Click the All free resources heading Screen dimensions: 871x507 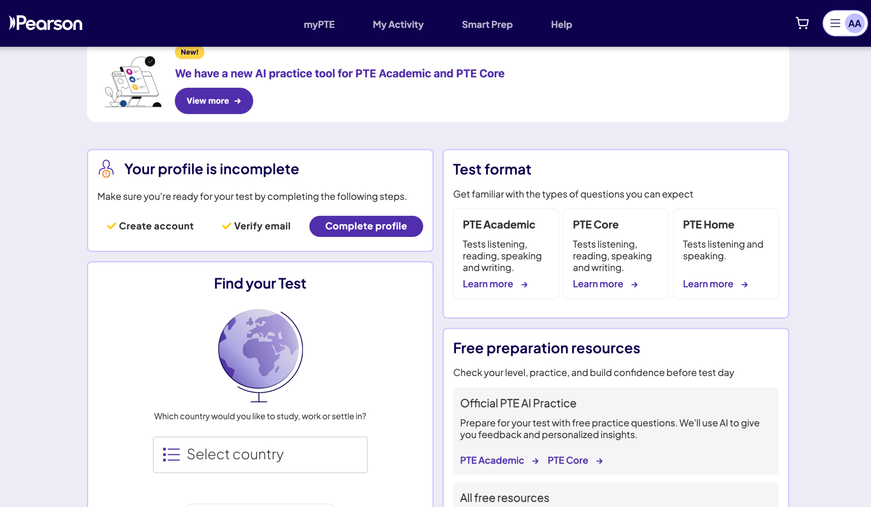(x=504, y=498)
